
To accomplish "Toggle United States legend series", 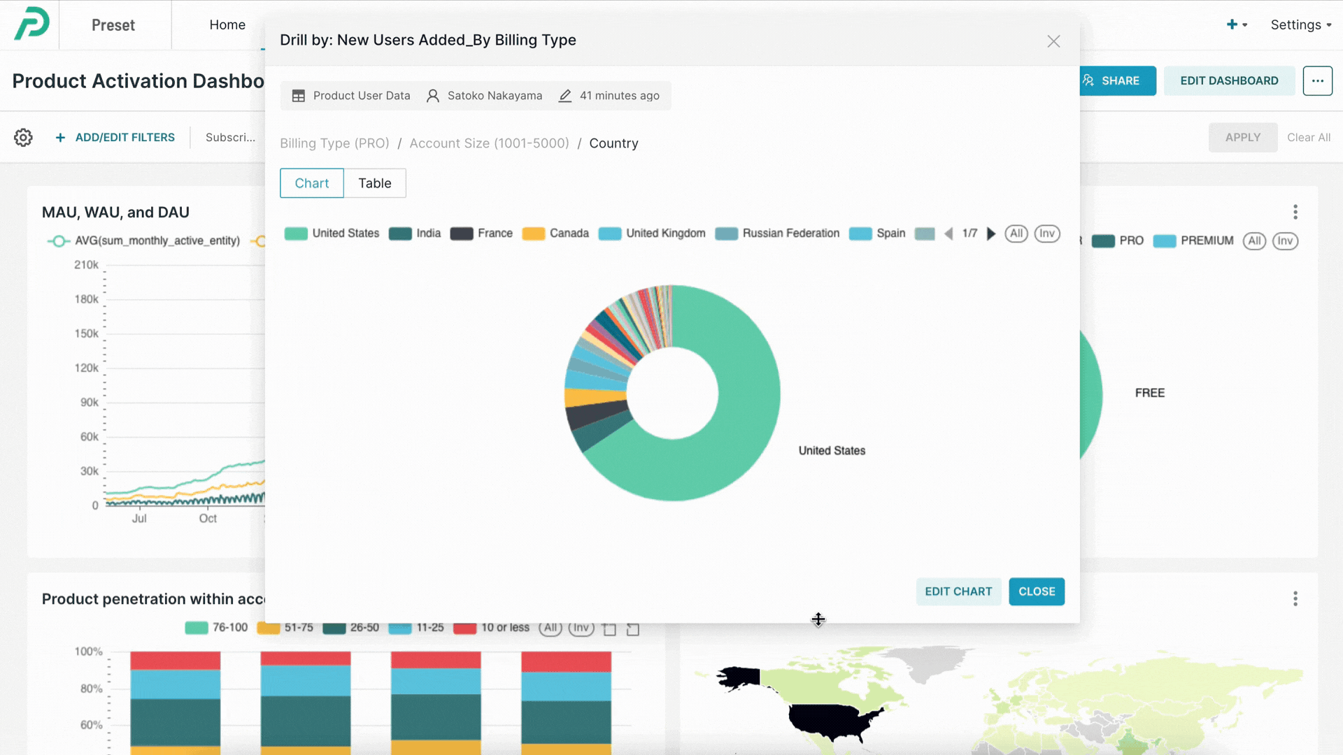I will [x=345, y=233].
